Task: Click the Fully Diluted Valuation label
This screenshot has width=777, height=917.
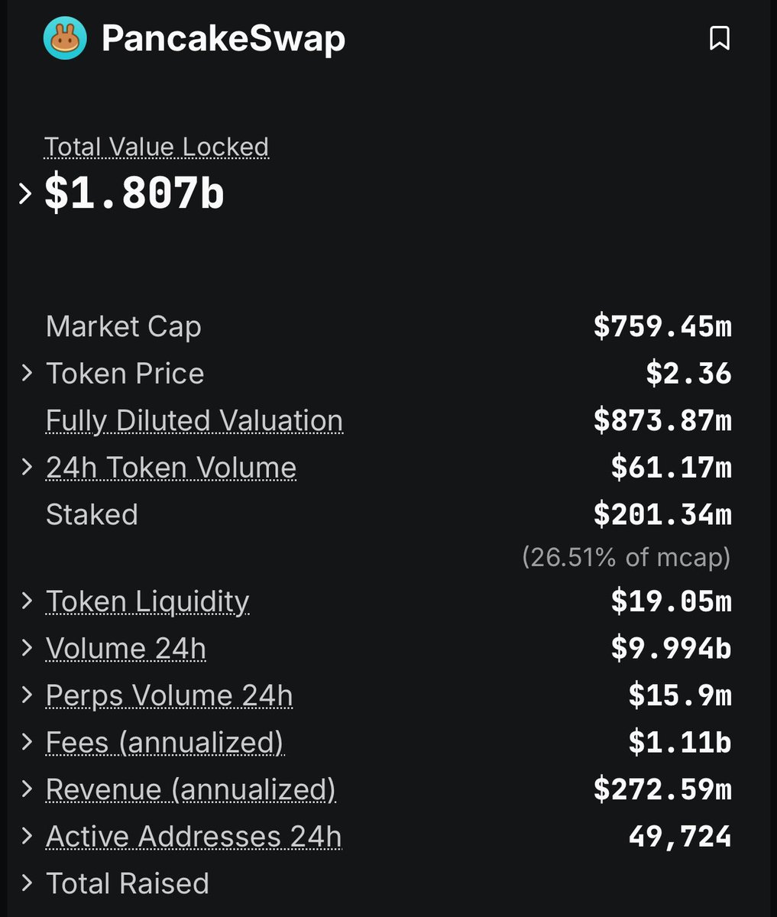Action: click(194, 421)
